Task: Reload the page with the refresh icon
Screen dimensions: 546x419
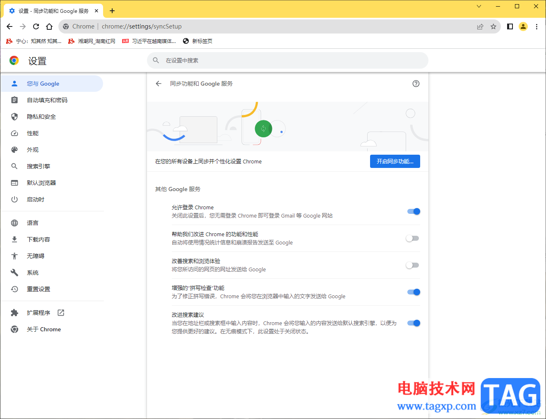Action: pos(36,26)
